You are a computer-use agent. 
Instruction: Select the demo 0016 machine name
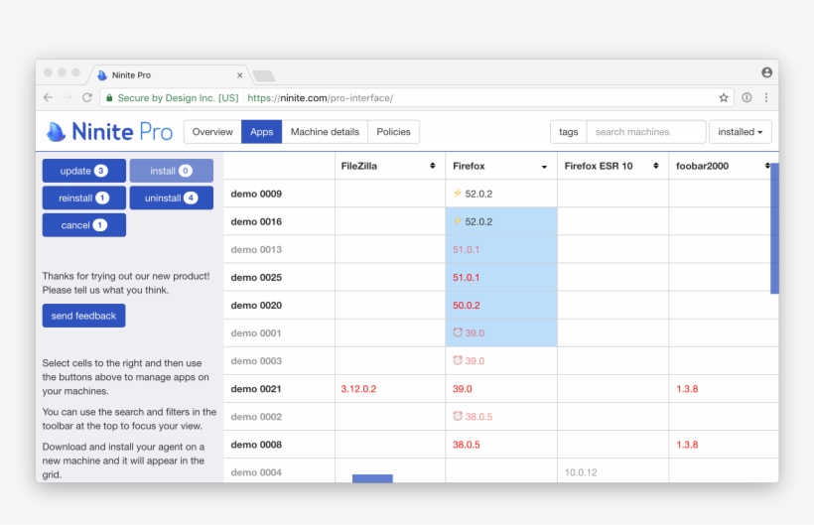256,221
